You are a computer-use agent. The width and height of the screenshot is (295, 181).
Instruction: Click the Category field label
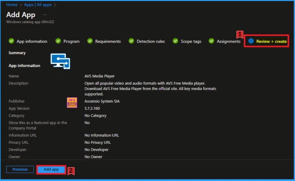[x=16, y=115]
